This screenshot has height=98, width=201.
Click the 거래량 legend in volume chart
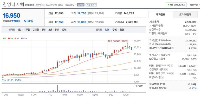pyautogui.click(x=139, y=86)
